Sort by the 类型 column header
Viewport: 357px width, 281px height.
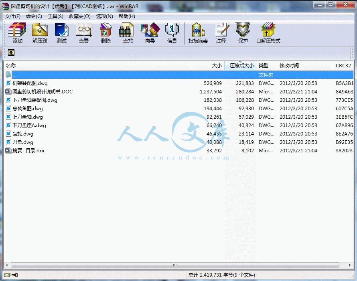click(266, 65)
